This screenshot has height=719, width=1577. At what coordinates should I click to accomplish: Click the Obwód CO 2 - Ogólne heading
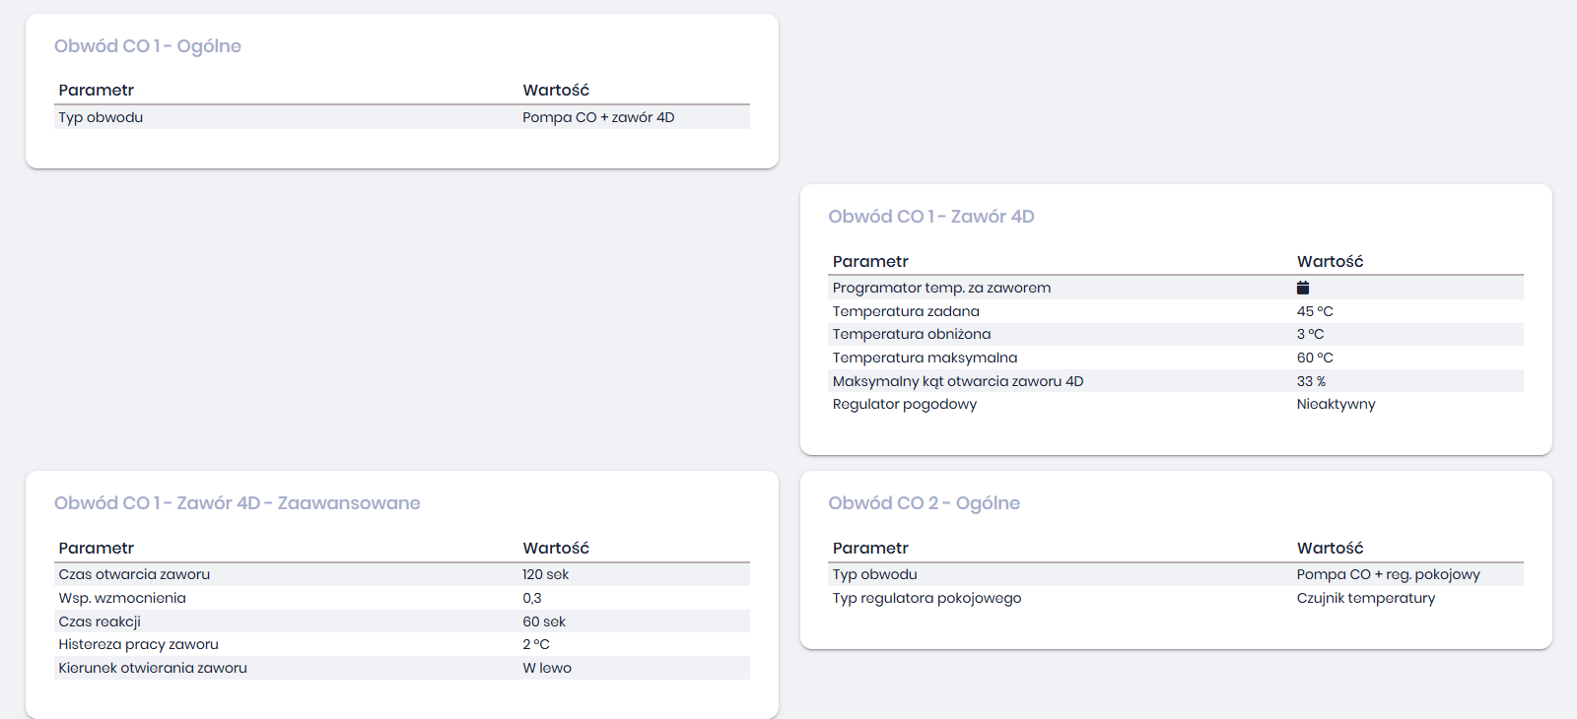tap(924, 503)
